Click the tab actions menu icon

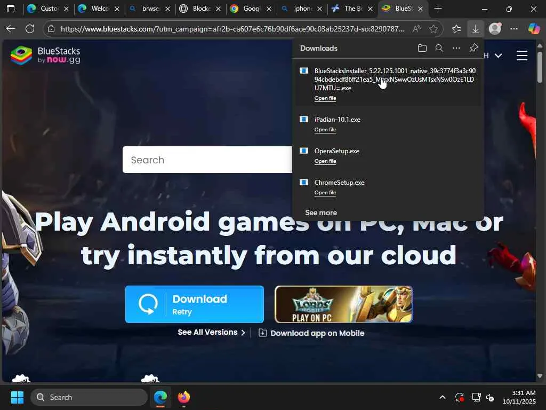(x=11, y=9)
